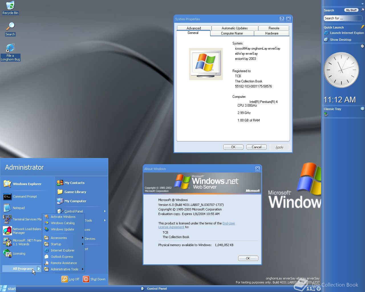Click the Quick Launch lightning bolt icon
Viewport: 365px width, 292px height.
point(362,27)
